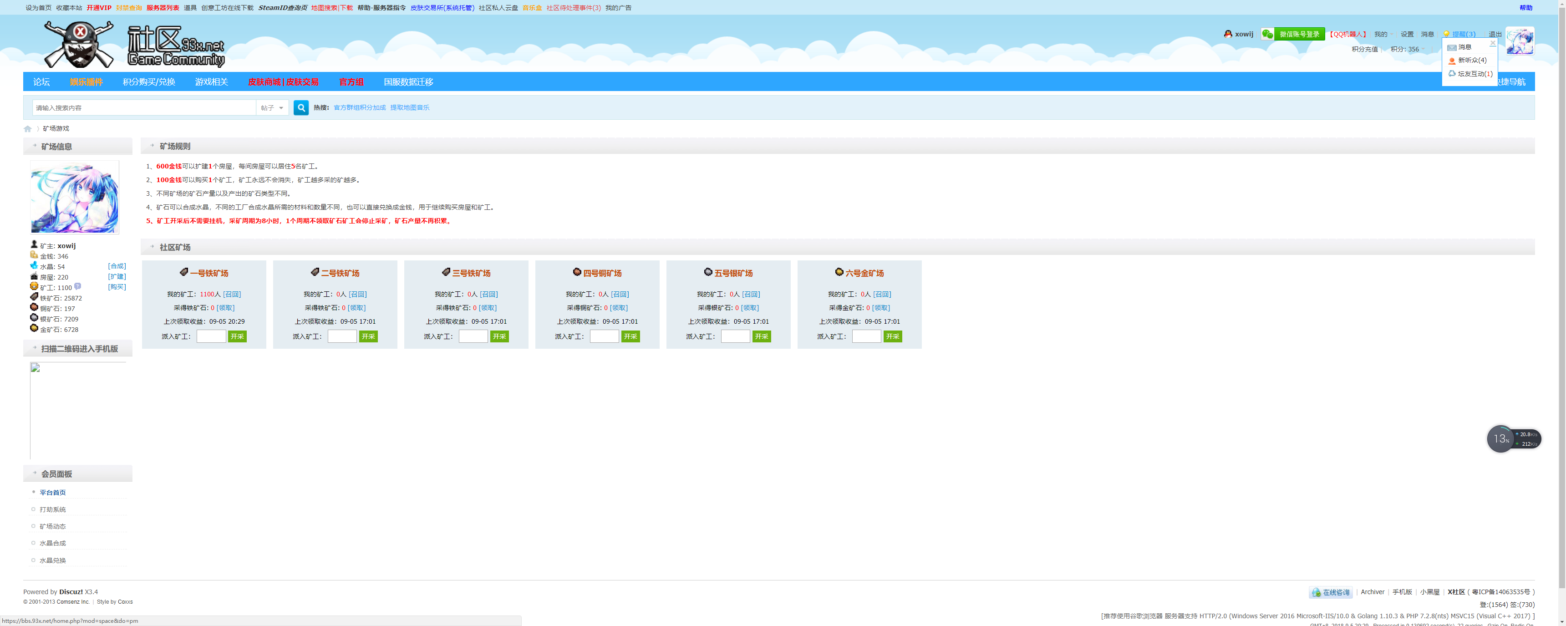Open the 新听众 notification entry
The height and width of the screenshot is (626, 1566).
1471,60
